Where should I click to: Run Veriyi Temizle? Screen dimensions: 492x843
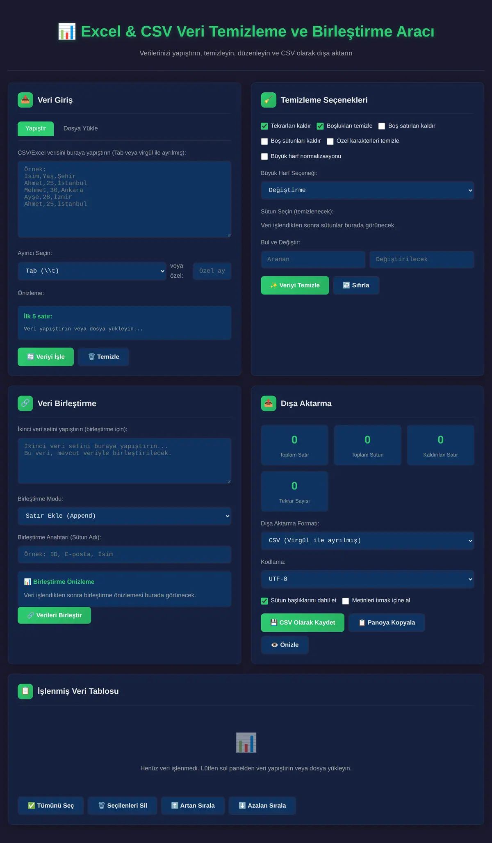pos(295,285)
